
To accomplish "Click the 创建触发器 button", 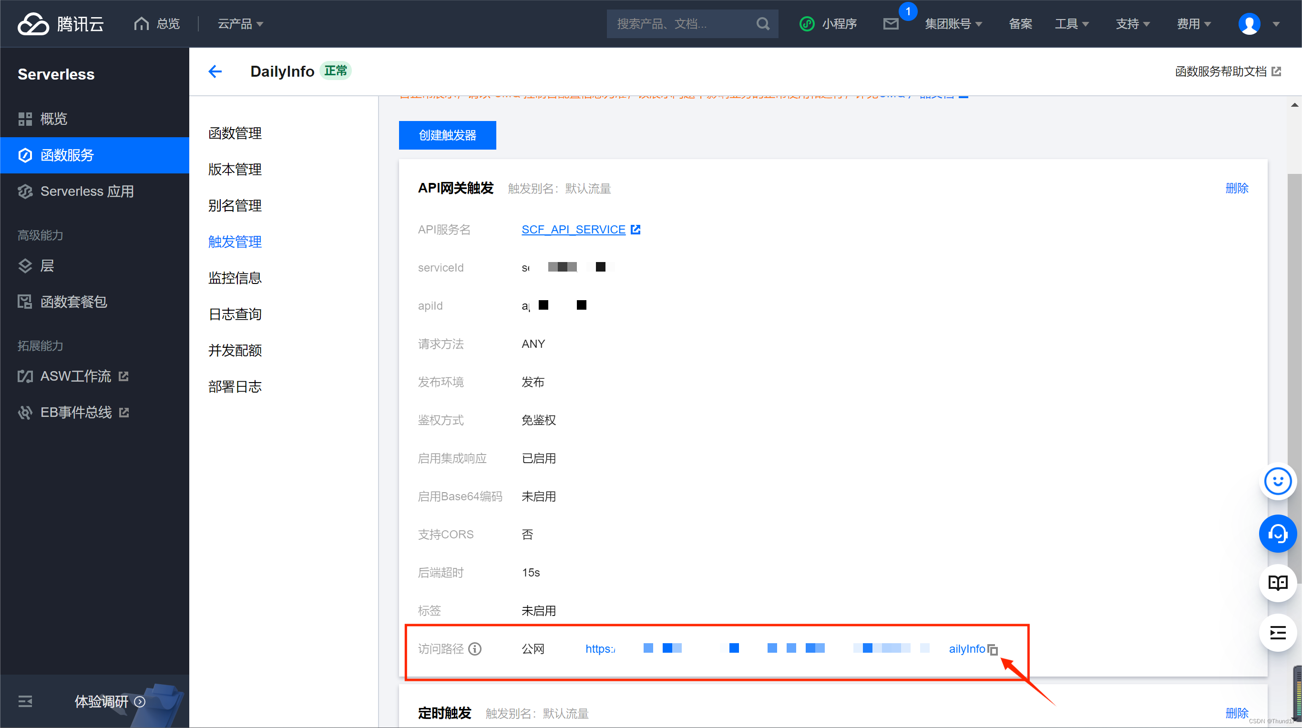I will (447, 135).
